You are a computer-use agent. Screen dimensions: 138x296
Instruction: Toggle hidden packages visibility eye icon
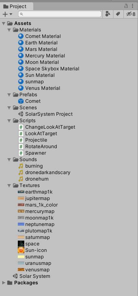[x=131, y=14]
